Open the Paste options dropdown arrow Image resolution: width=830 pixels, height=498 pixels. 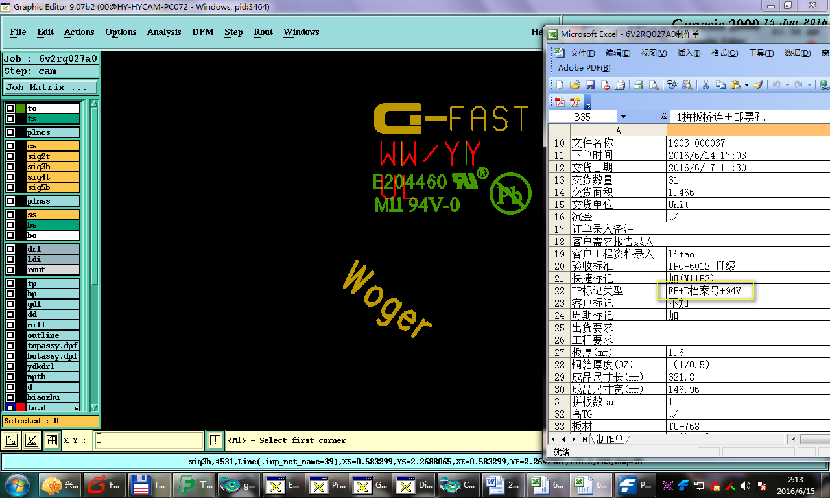point(746,85)
